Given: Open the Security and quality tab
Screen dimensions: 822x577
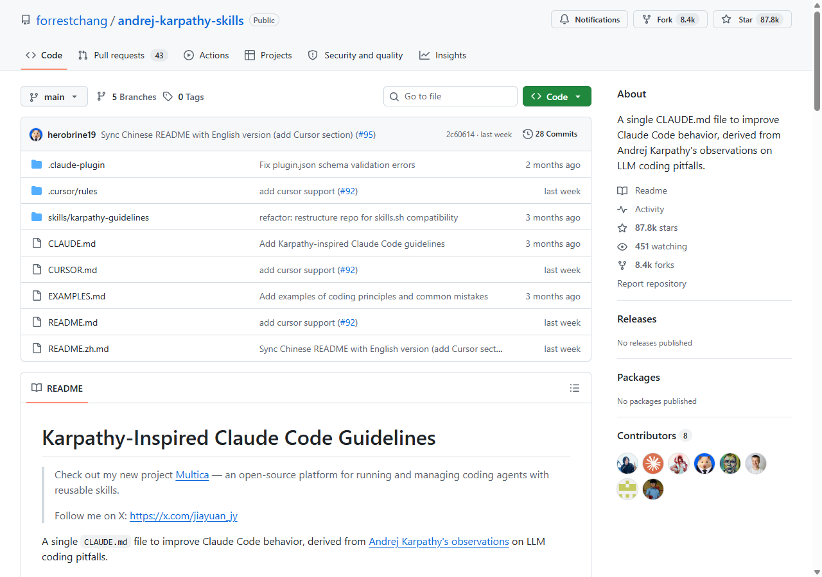Looking at the screenshot, I should pyautogui.click(x=356, y=55).
